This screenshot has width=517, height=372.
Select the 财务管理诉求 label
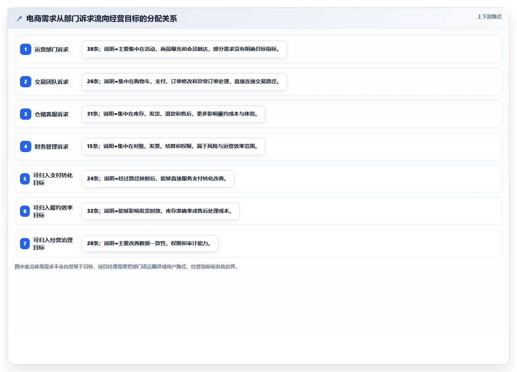click(x=52, y=146)
